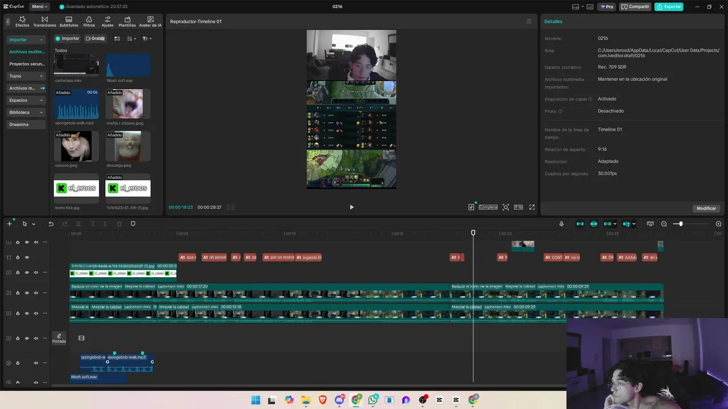728x409 pixels.
Task: Select the michis i stickers.jpeg thumbnail
Action: tap(128, 103)
